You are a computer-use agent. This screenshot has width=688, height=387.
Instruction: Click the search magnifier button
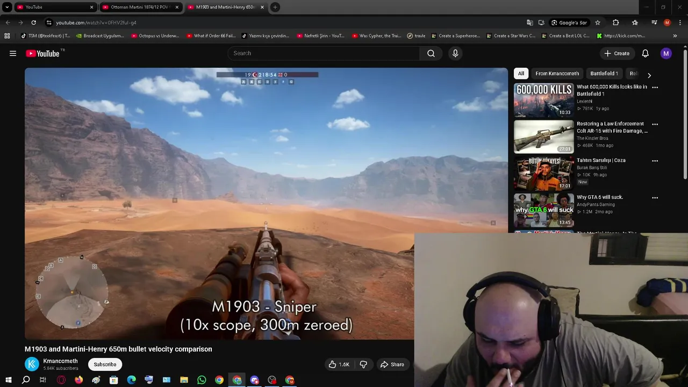point(431,53)
